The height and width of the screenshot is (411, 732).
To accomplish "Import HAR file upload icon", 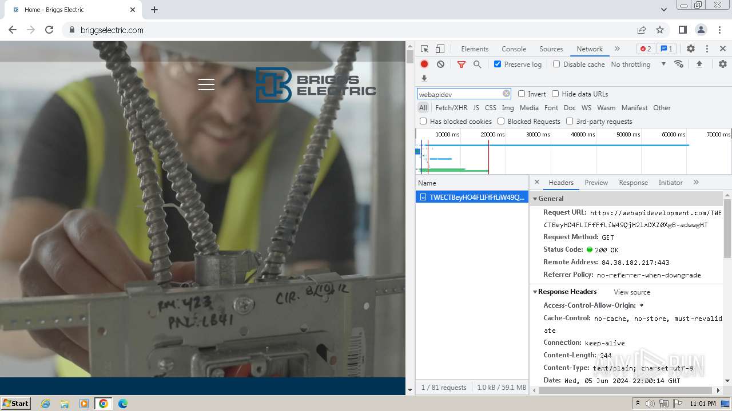I will pos(699,64).
